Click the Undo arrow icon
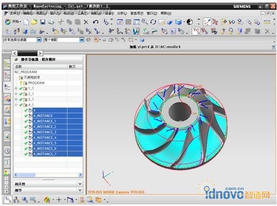Screen dimensions: 277x206 point(96,22)
